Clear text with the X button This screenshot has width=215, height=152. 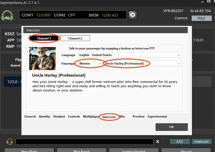point(158,141)
